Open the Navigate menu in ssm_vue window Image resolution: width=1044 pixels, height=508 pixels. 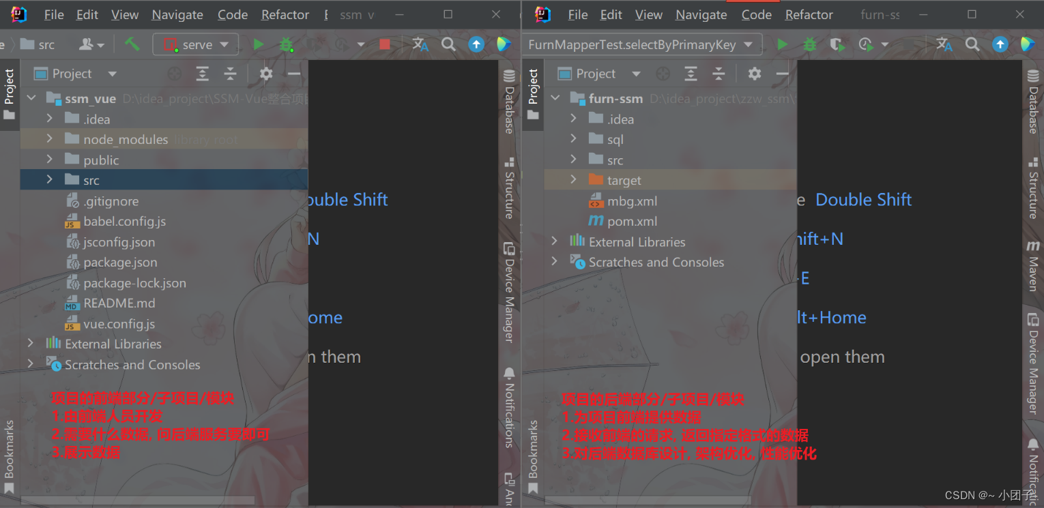[177, 14]
